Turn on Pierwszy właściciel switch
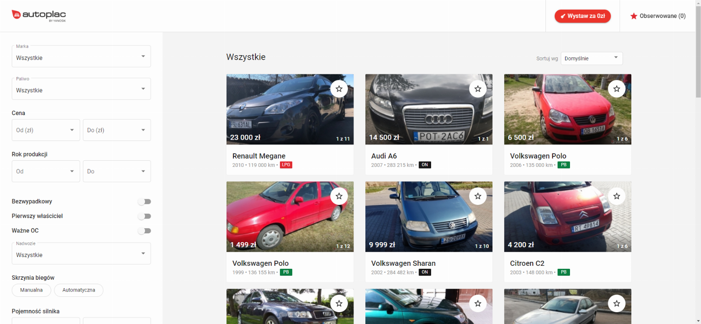Viewport: 701px width, 324px height. click(144, 216)
